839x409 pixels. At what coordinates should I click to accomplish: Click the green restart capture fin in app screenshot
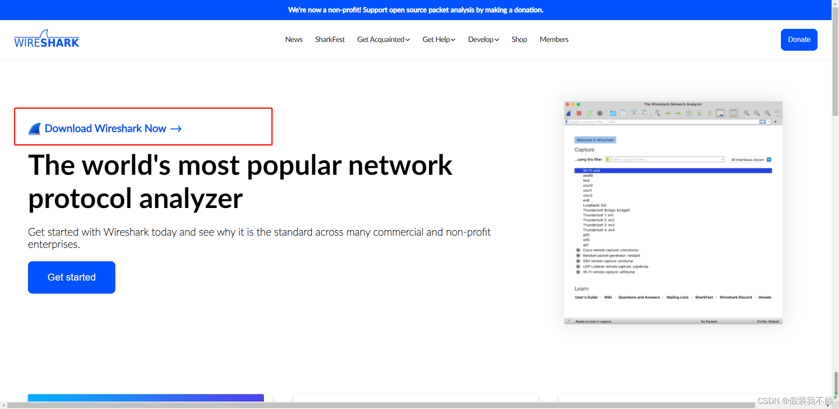click(x=589, y=113)
